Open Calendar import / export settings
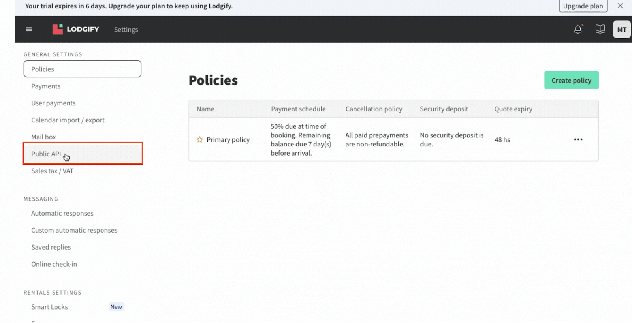The width and height of the screenshot is (632, 323). [x=68, y=120]
